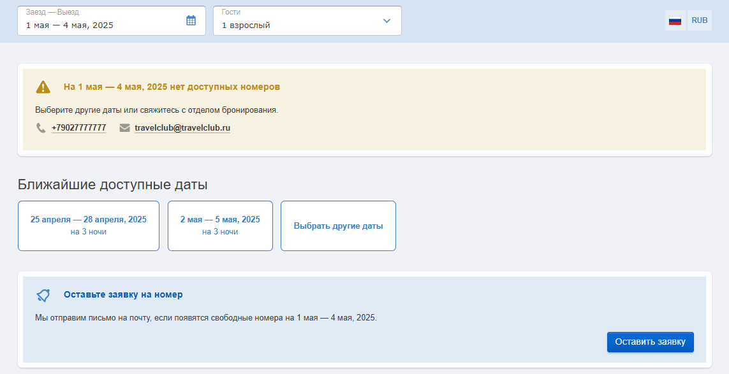The width and height of the screenshot is (729, 374).
Task: Call booking phone +79027777777
Action: 78,128
